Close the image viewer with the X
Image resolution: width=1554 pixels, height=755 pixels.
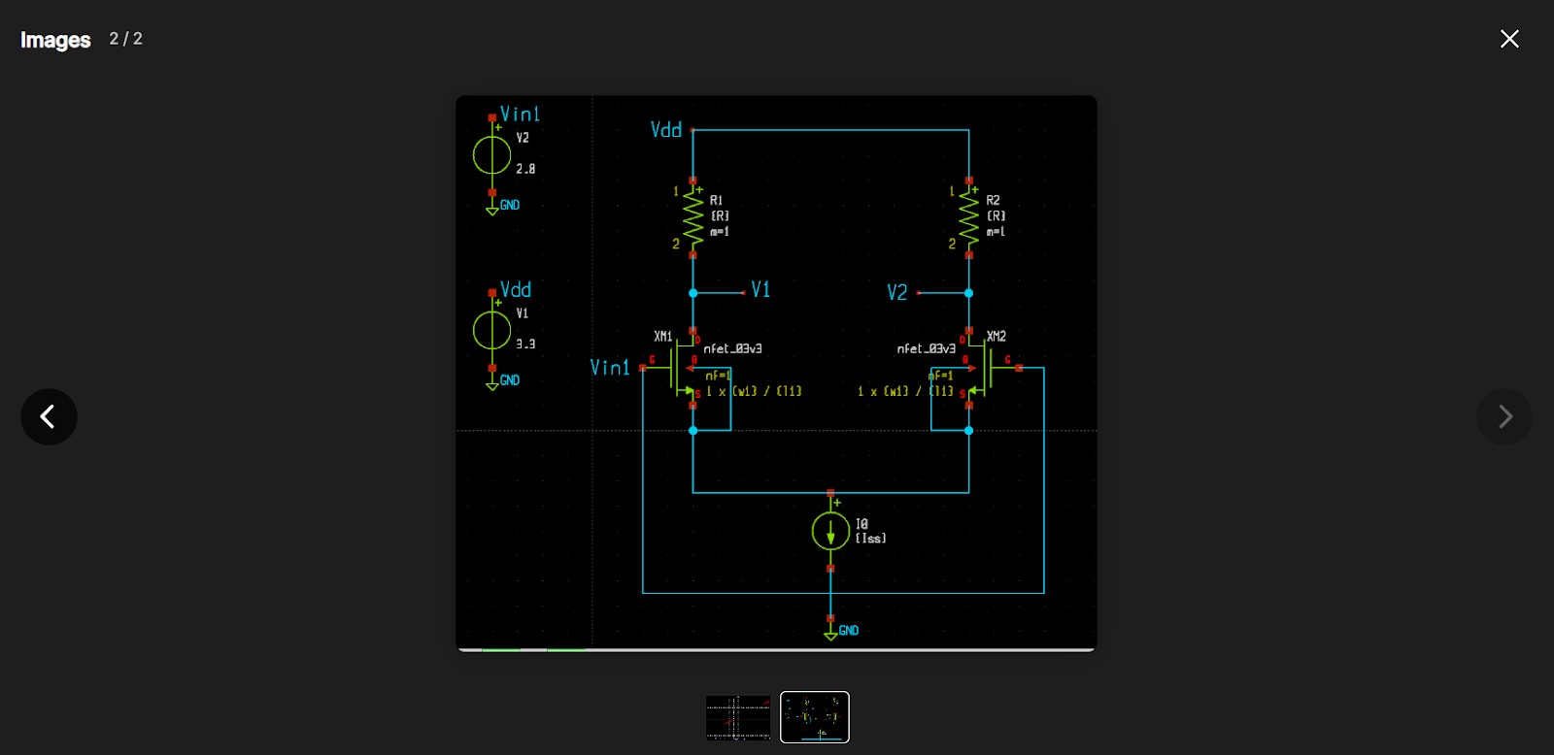(x=1509, y=39)
